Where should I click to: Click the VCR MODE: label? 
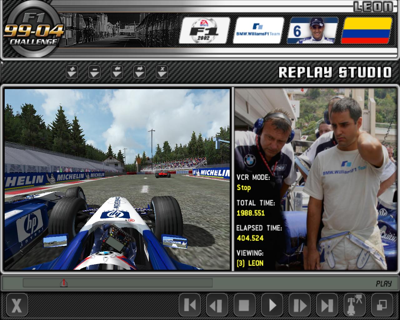tap(253, 177)
